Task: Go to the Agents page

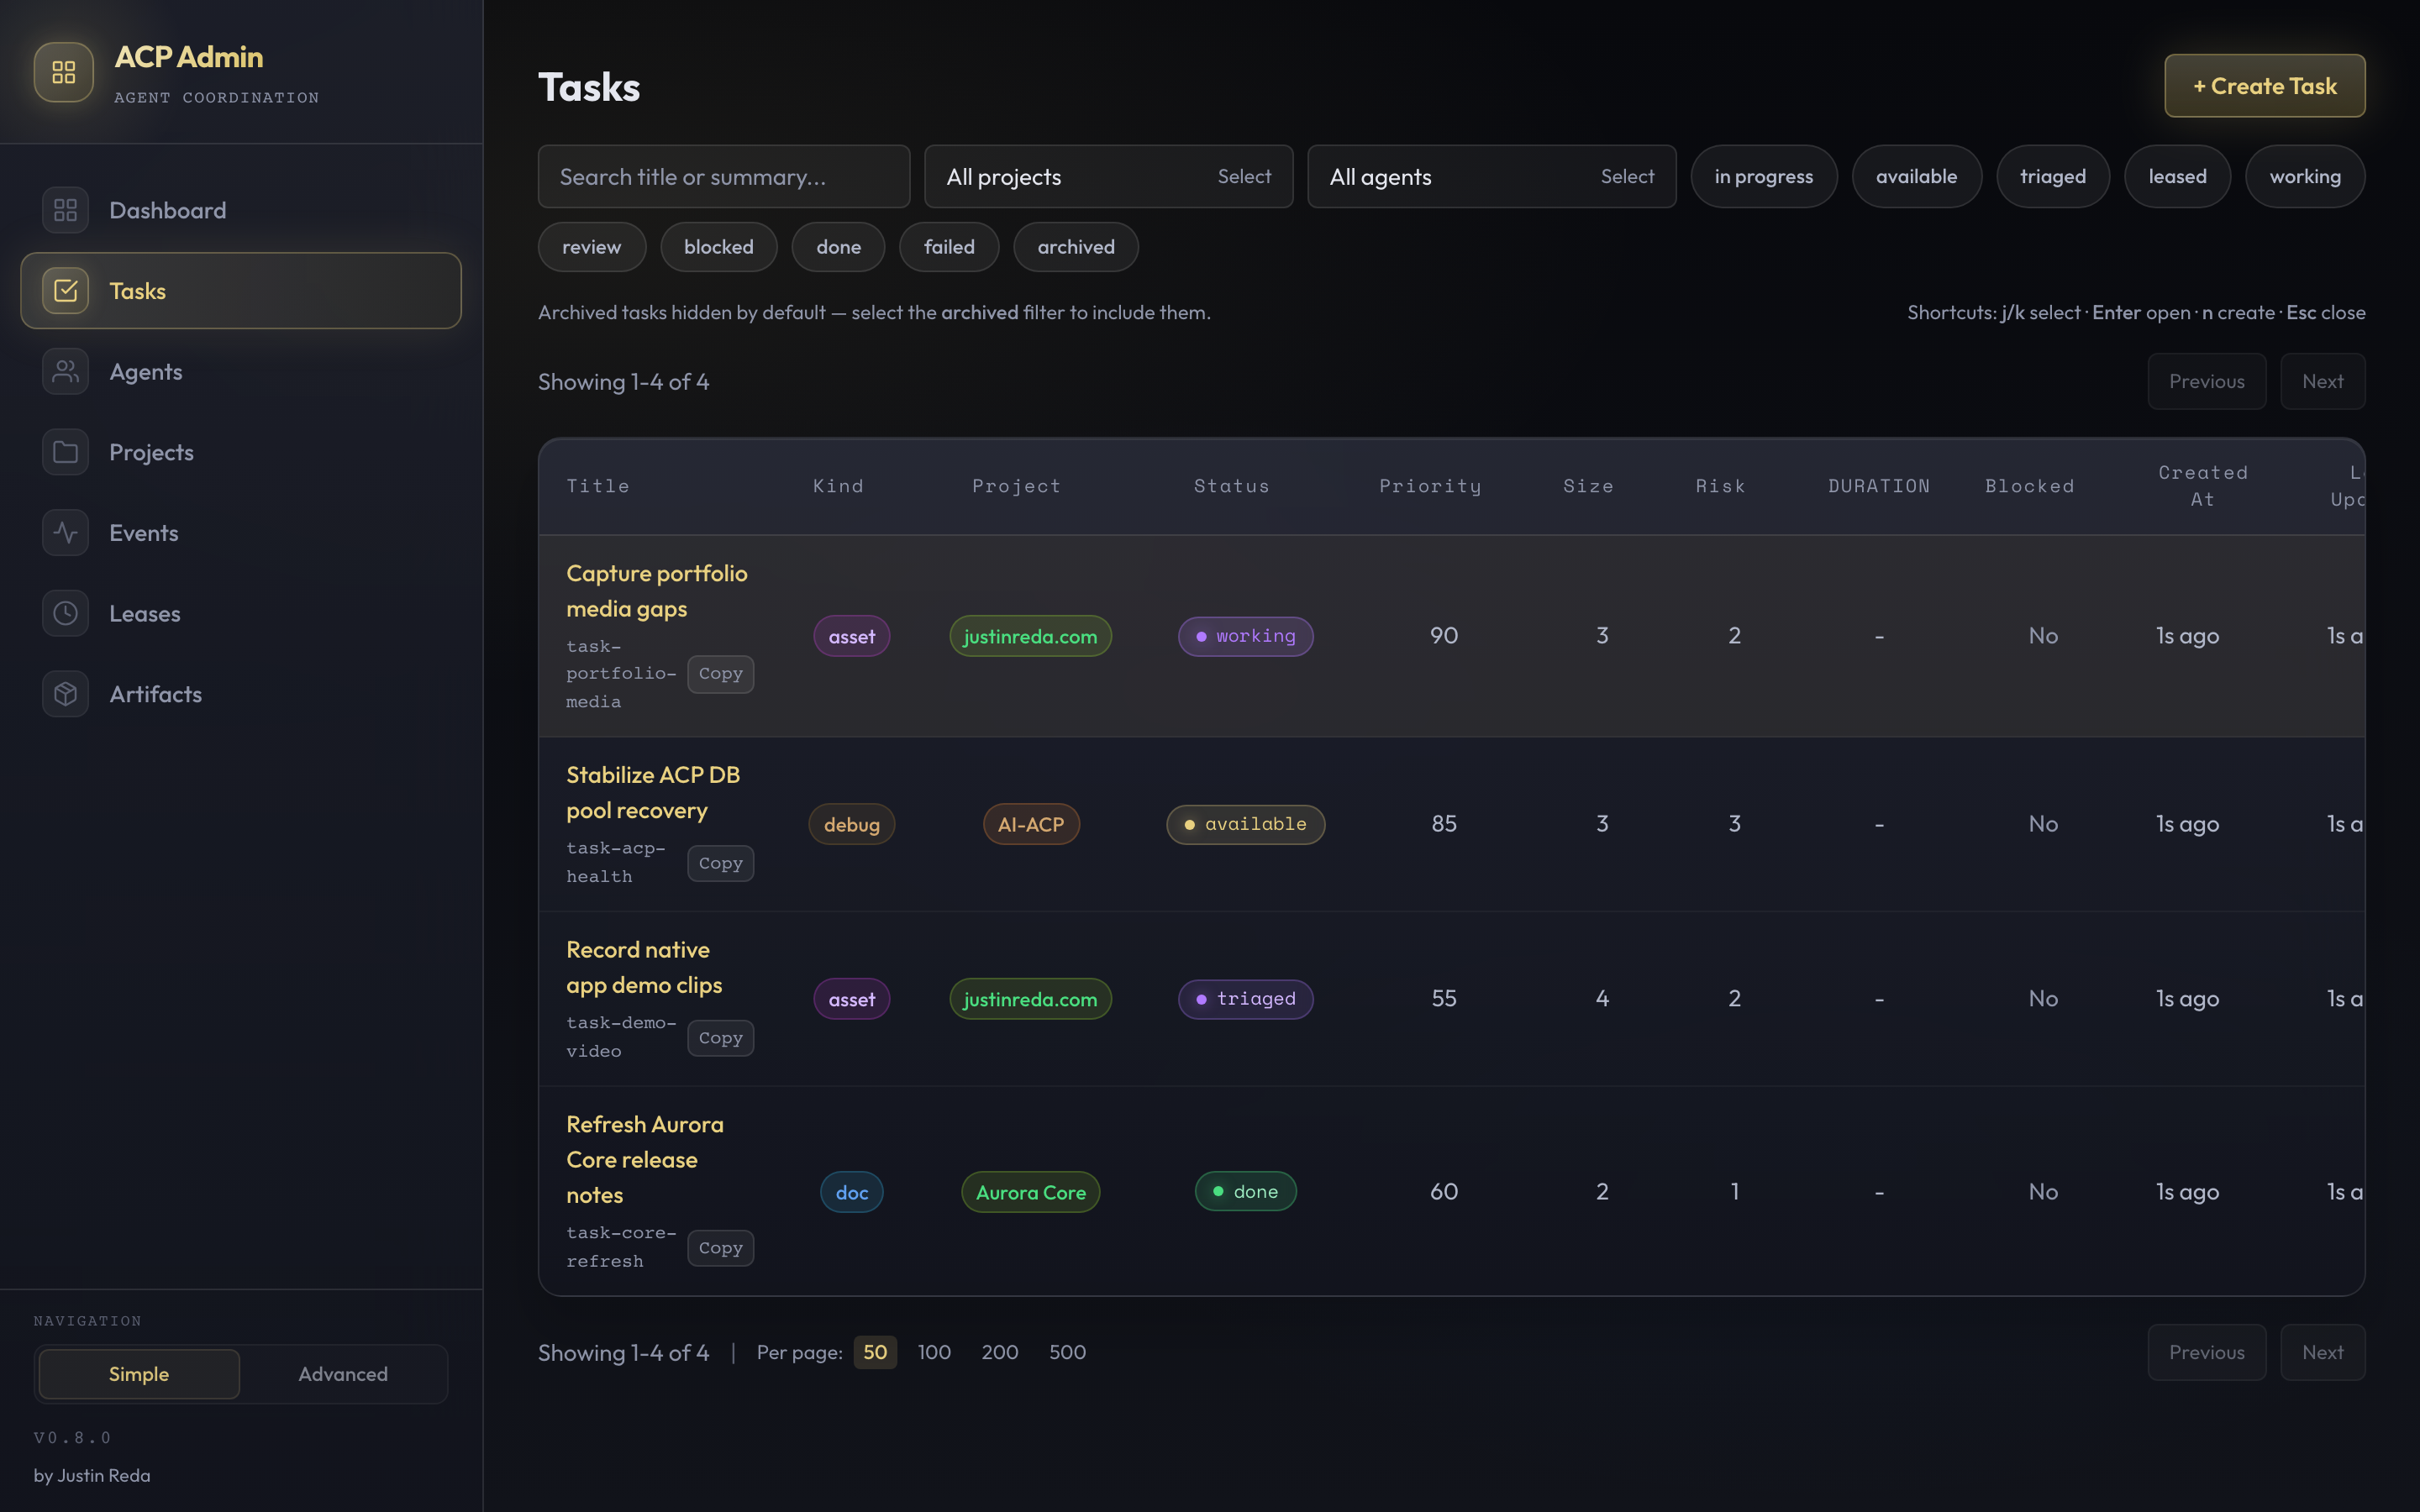Action: [241, 371]
